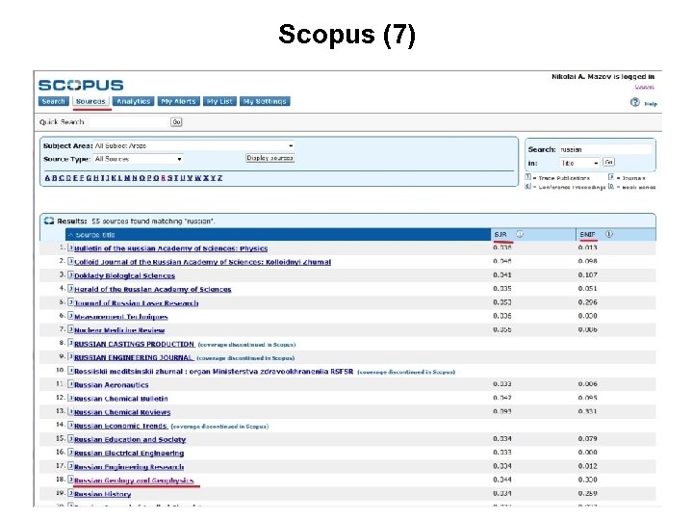This screenshot has height=520, width=693.
Task: Open Russian Chemical Bulletin source
Action: 121,399
